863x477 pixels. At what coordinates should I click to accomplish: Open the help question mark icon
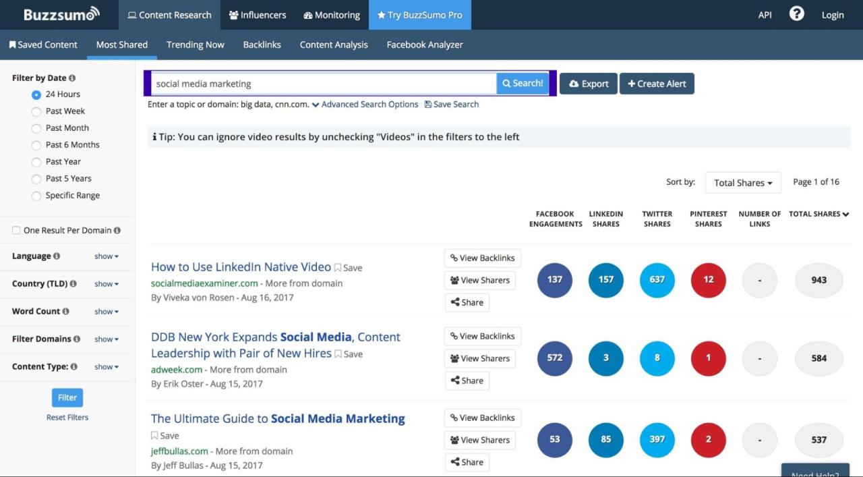(796, 14)
